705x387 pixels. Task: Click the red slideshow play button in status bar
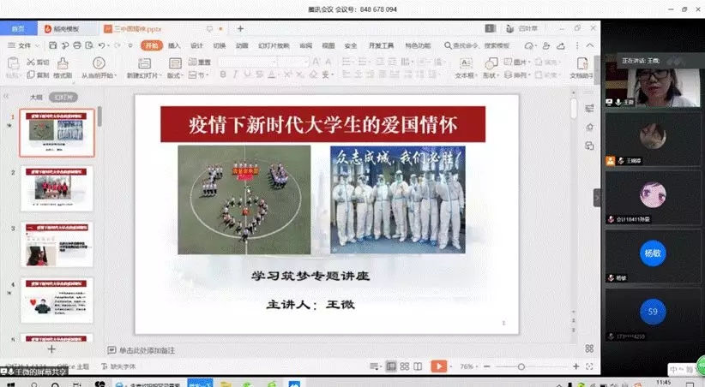[439, 366]
